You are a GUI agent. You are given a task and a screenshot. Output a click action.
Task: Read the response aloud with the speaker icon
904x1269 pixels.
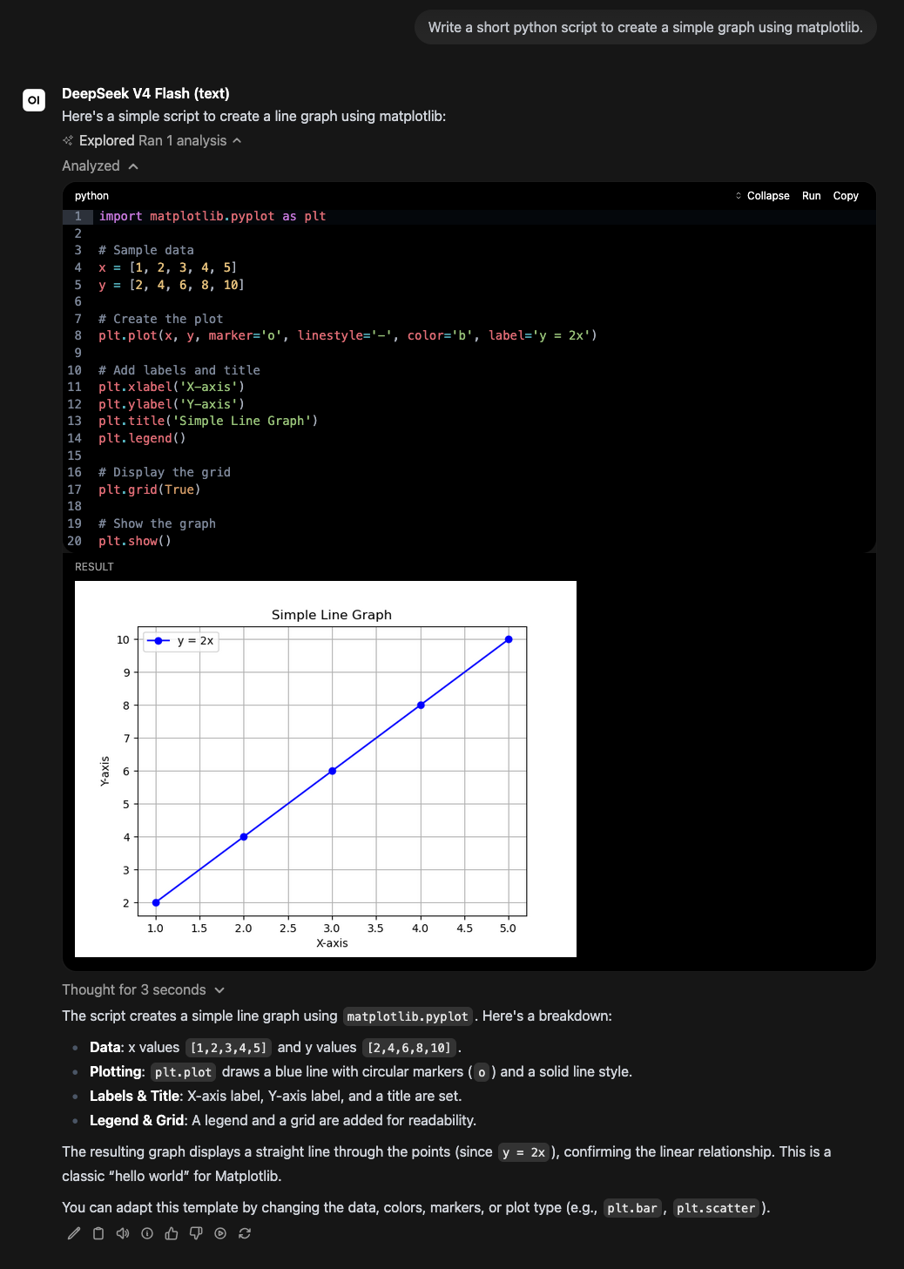(x=123, y=1233)
